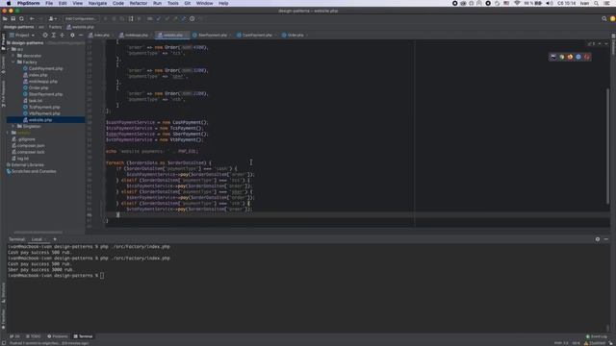Expand the decorator folder

[x=13, y=56]
